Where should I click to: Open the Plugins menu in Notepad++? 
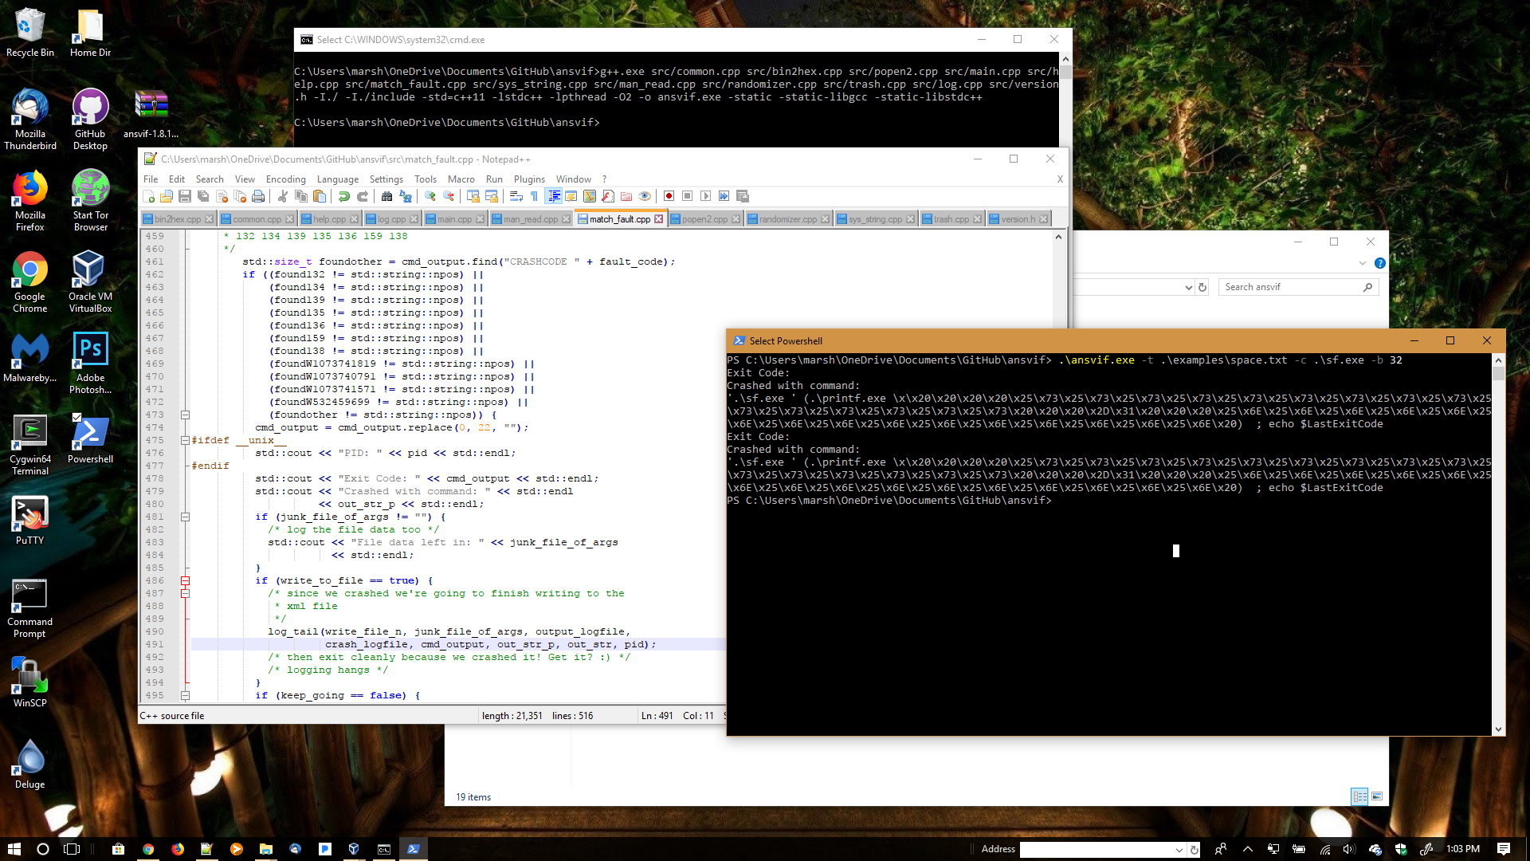[529, 179]
